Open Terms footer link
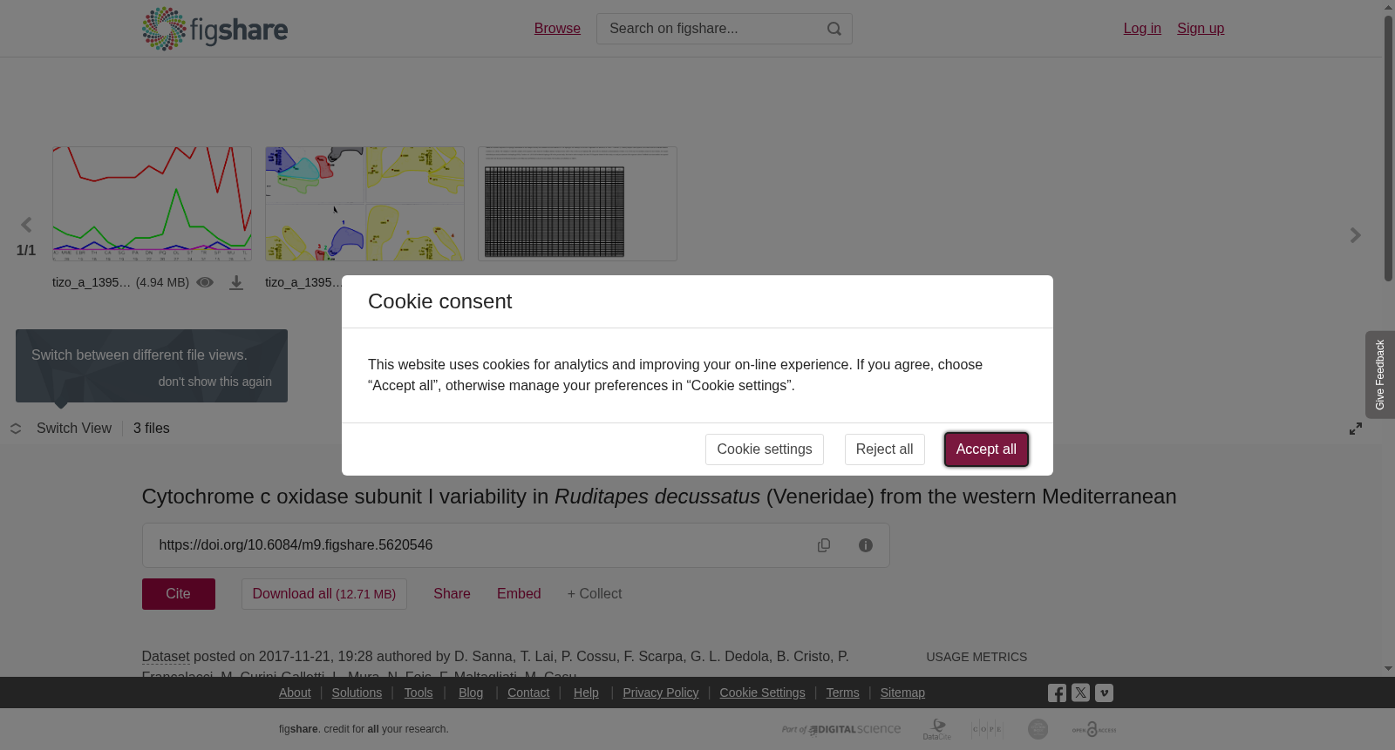 [x=842, y=693]
